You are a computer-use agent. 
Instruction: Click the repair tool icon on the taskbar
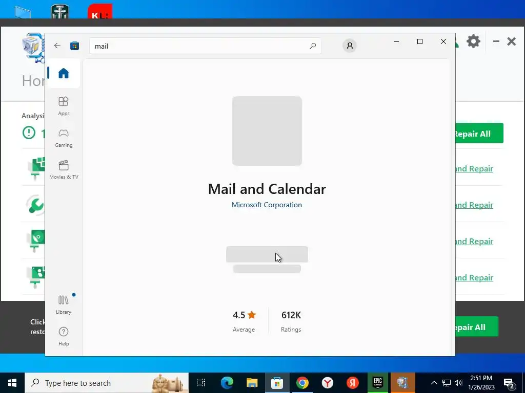402,383
